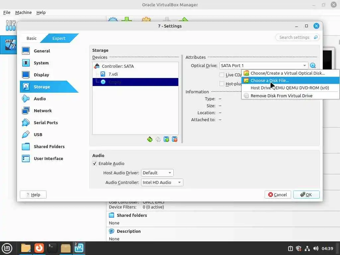Choose Remove Disk From Virtual Drive
This screenshot has width=340, height=255.
point(290,96)
